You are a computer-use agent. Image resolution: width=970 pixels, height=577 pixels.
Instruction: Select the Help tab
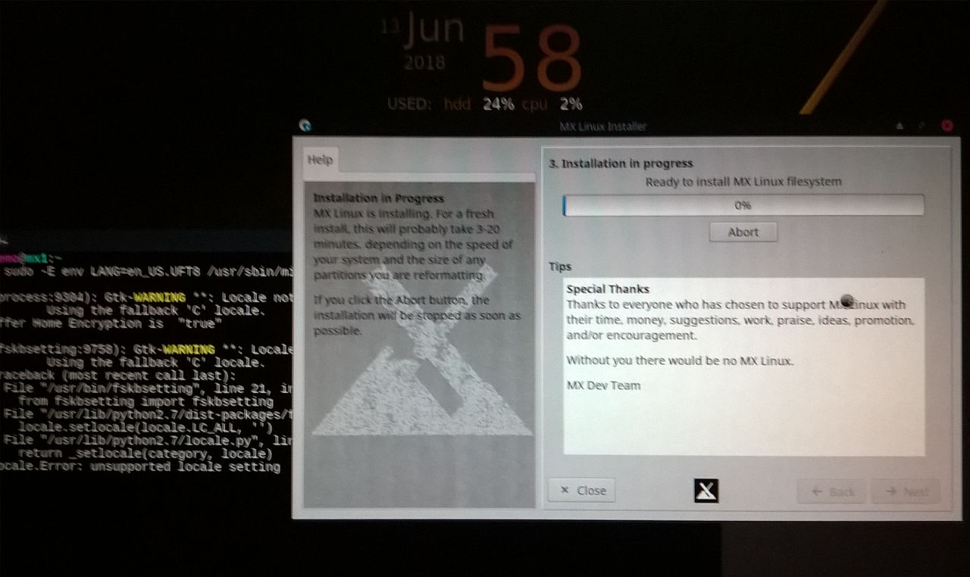point(320,160)
